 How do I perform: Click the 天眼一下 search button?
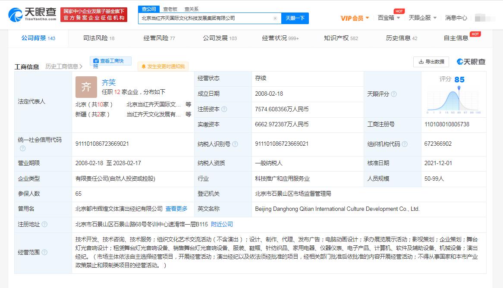(x=295, y=18)
